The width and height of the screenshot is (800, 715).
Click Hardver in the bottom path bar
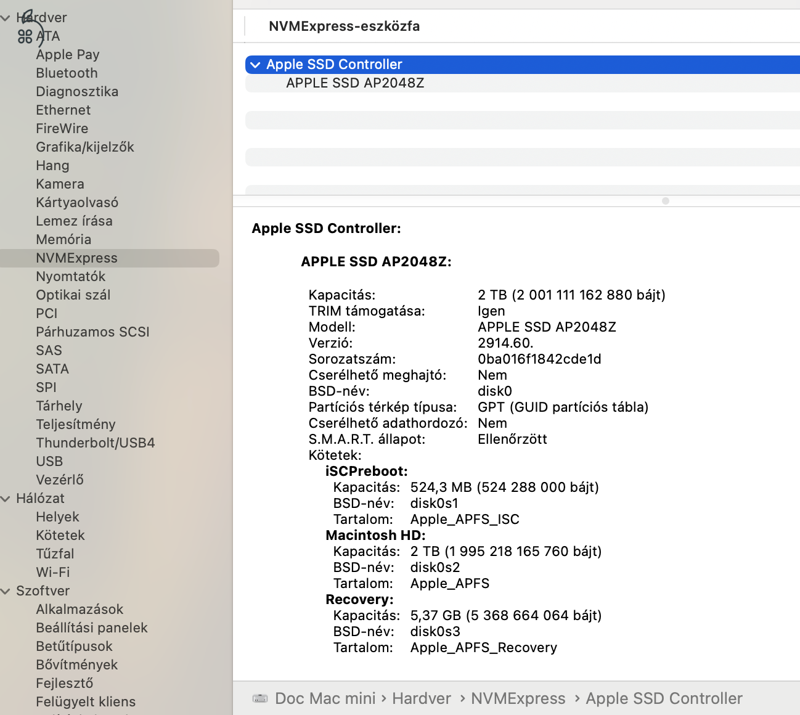point(422,698)
